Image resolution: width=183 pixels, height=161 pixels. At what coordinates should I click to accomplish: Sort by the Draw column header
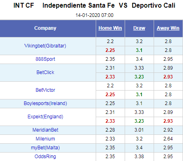tap(139, 28)
